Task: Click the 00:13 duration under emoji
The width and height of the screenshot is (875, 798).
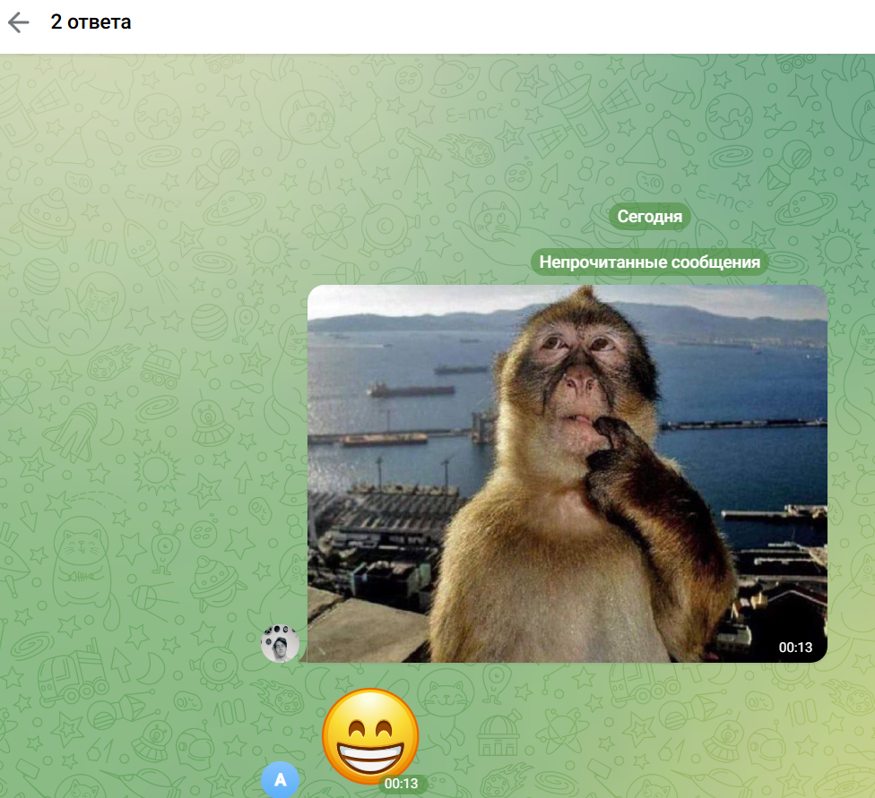Action: [402, 784]
